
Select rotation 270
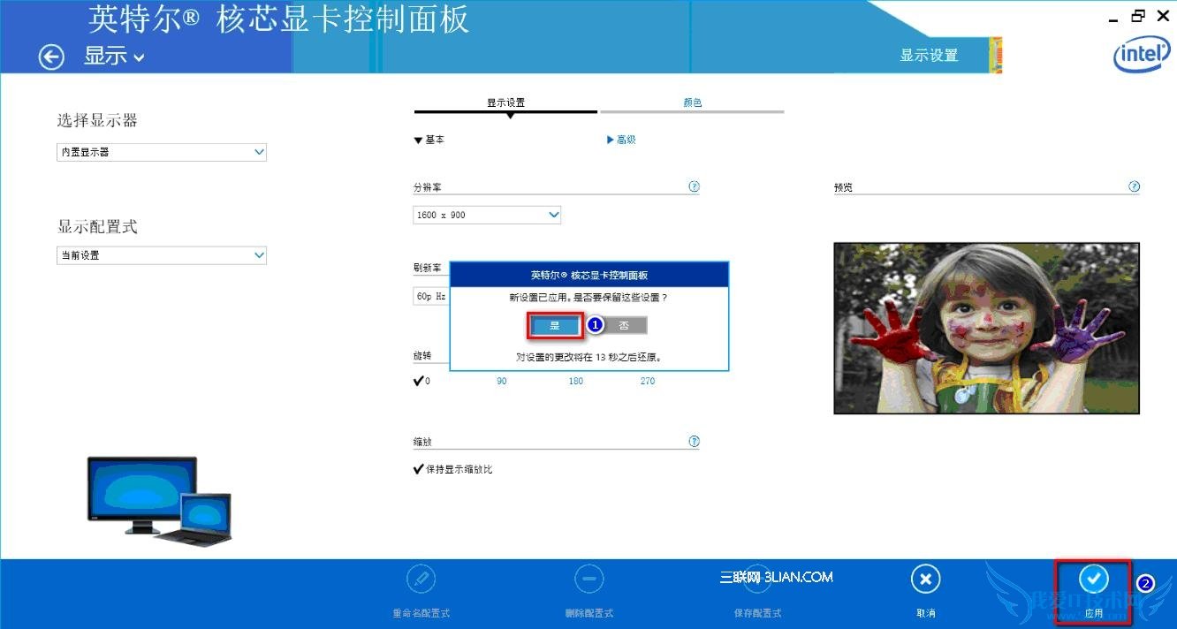pos(648,382)
